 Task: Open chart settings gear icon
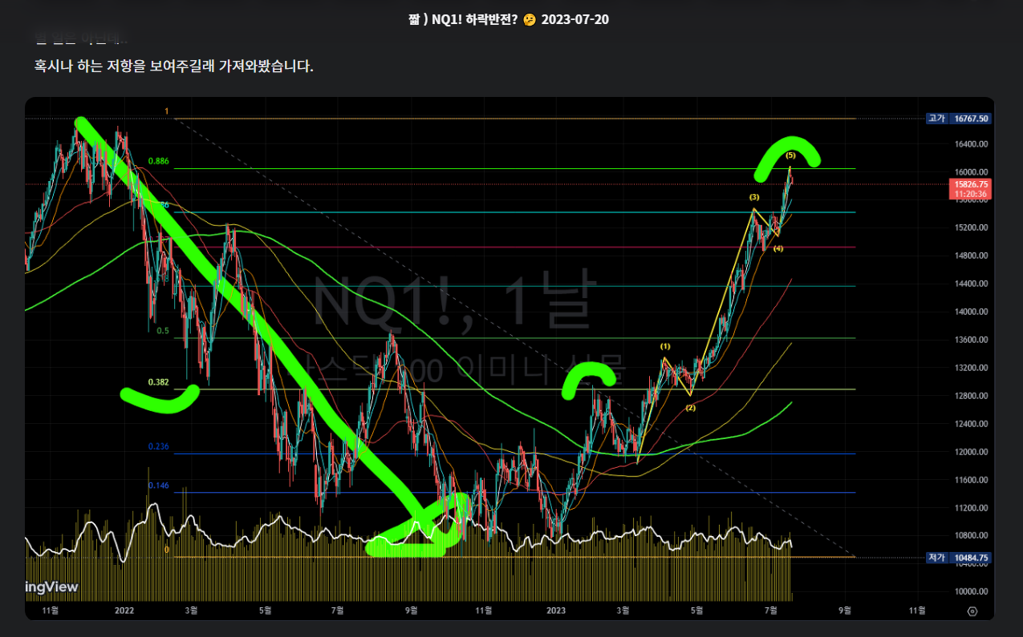point(972,611)
